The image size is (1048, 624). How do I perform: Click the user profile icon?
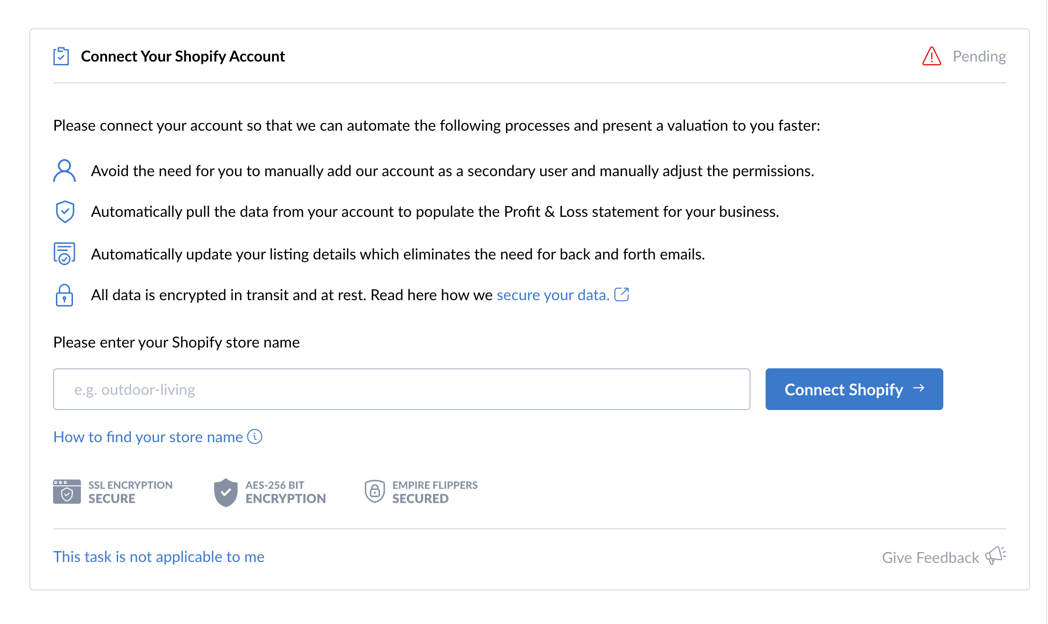[x=64, y=171]
